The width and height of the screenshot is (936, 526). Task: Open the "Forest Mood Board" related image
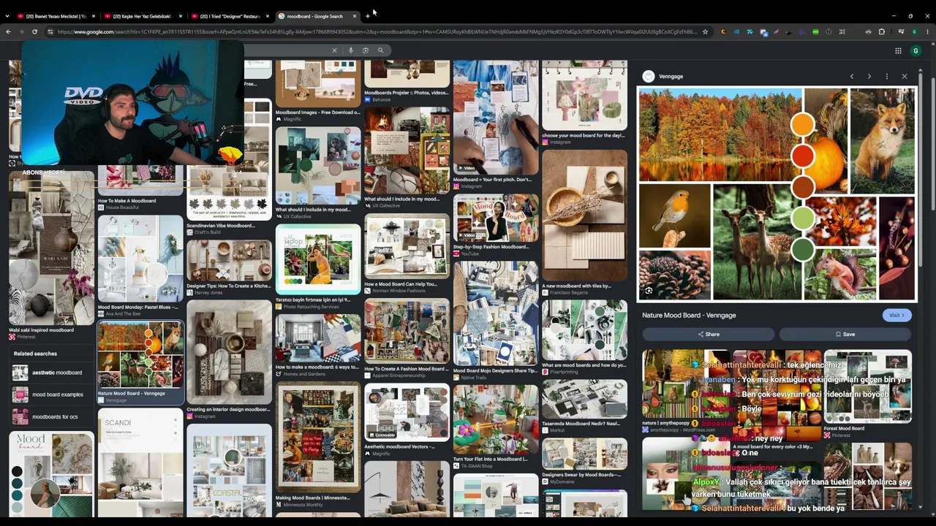pos(868,388)
